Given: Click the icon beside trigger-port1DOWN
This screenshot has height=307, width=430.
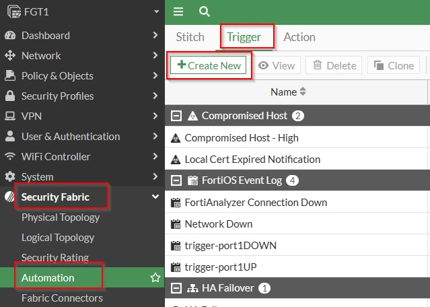Looking at the screenshot, I should point(176,246).
